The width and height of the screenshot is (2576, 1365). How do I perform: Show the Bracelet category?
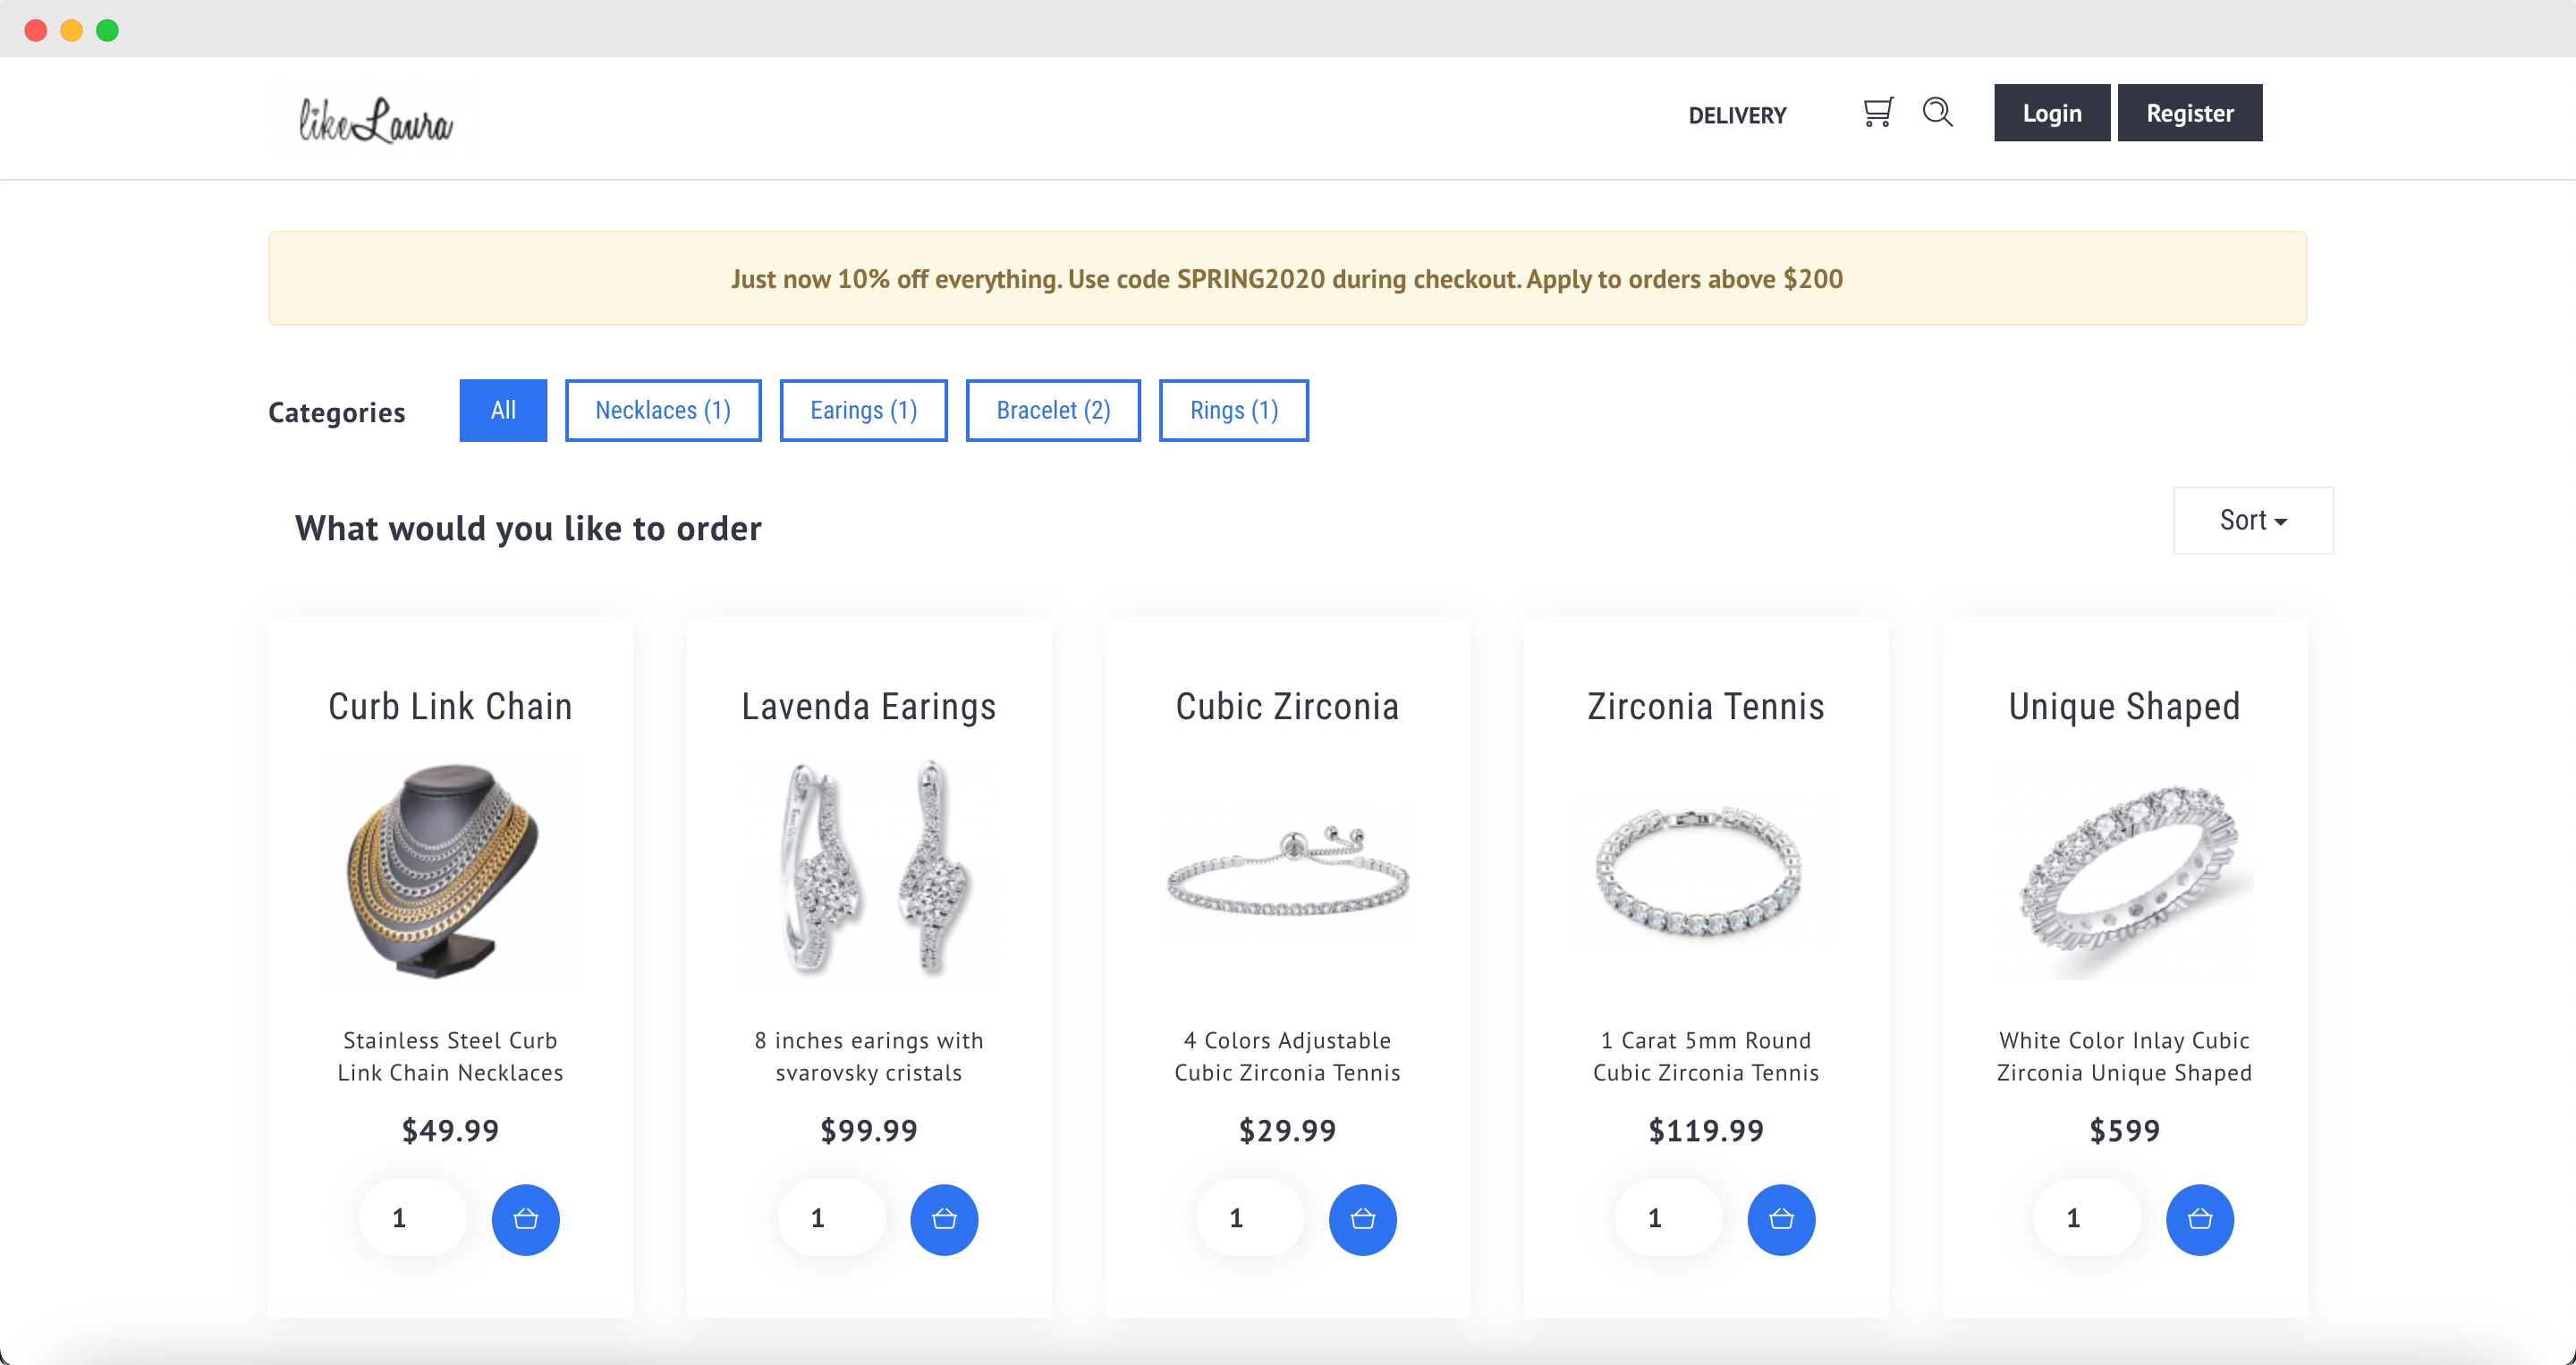(1052, 410)
